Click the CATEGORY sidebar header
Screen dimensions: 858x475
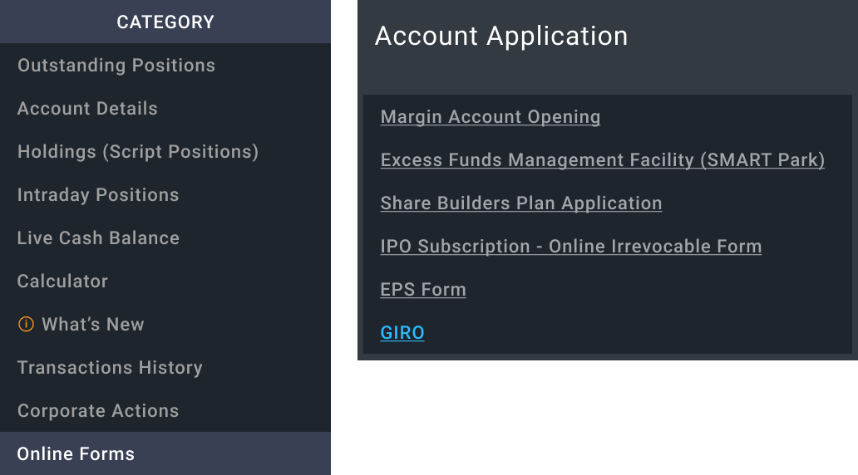(165, 22)
